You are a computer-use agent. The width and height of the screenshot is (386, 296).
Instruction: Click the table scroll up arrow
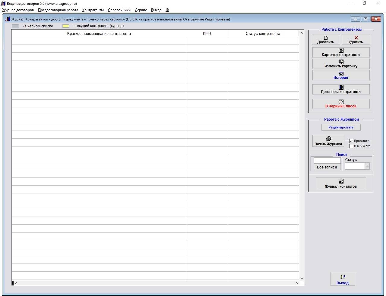pos(302,33)
